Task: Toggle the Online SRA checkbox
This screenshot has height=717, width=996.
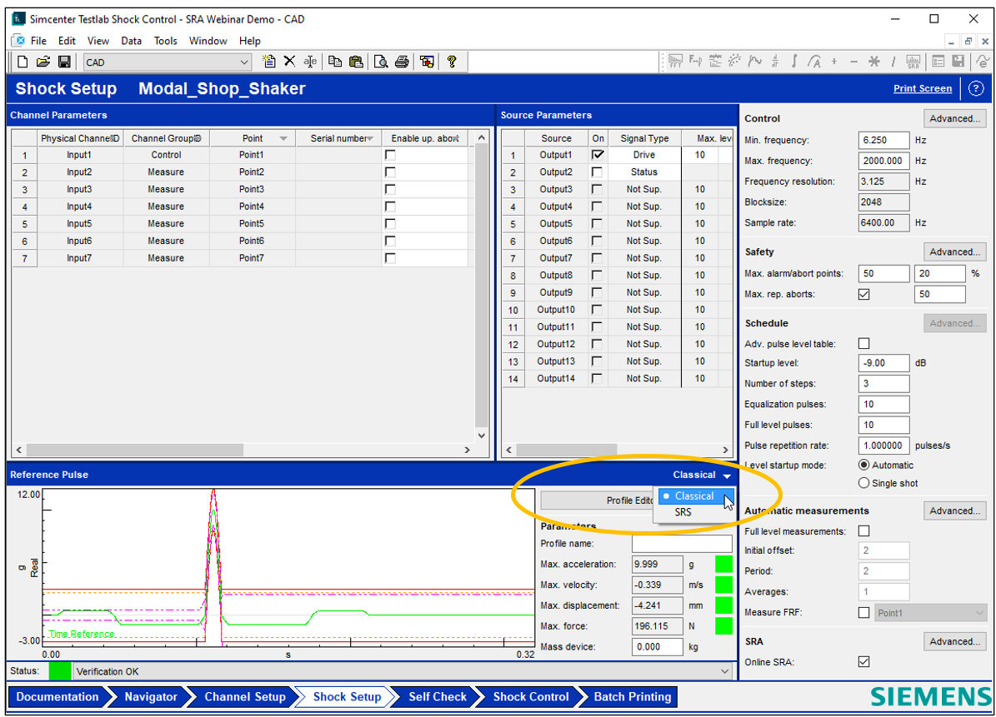Action: (863, 662)
